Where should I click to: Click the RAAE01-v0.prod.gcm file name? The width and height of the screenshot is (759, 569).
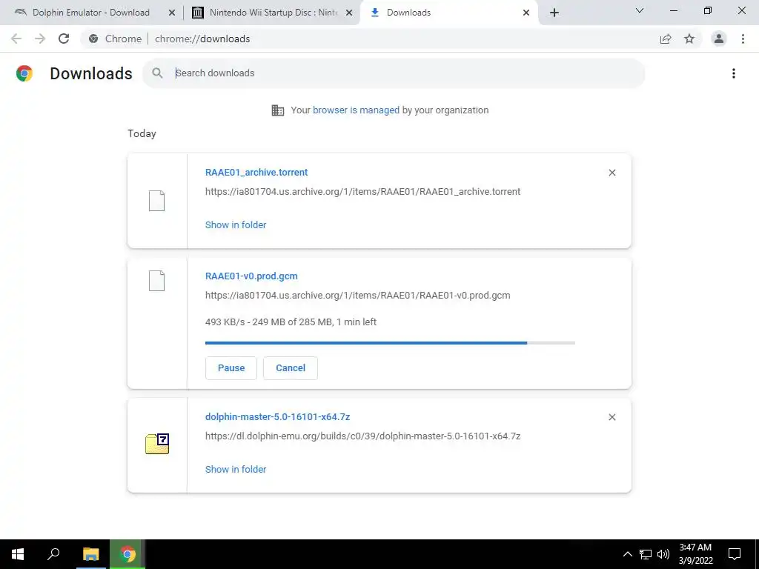pyautogui.click(x=251, y=276)
